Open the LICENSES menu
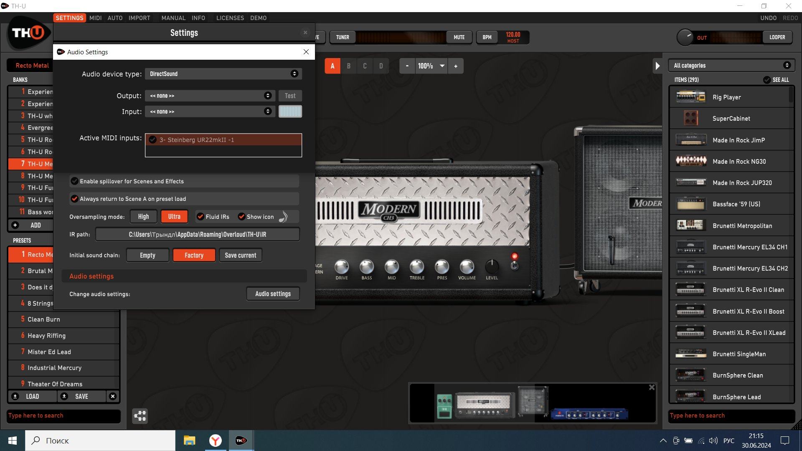This screenshot has height=451, width=802. pos(230,18)
